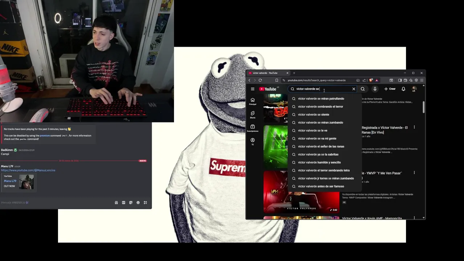Go forward in the browser
The width and height of the screenshot is (464, 261).
[254, 80]
